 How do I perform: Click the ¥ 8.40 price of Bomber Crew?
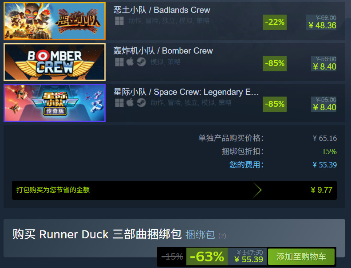(324, 66)
